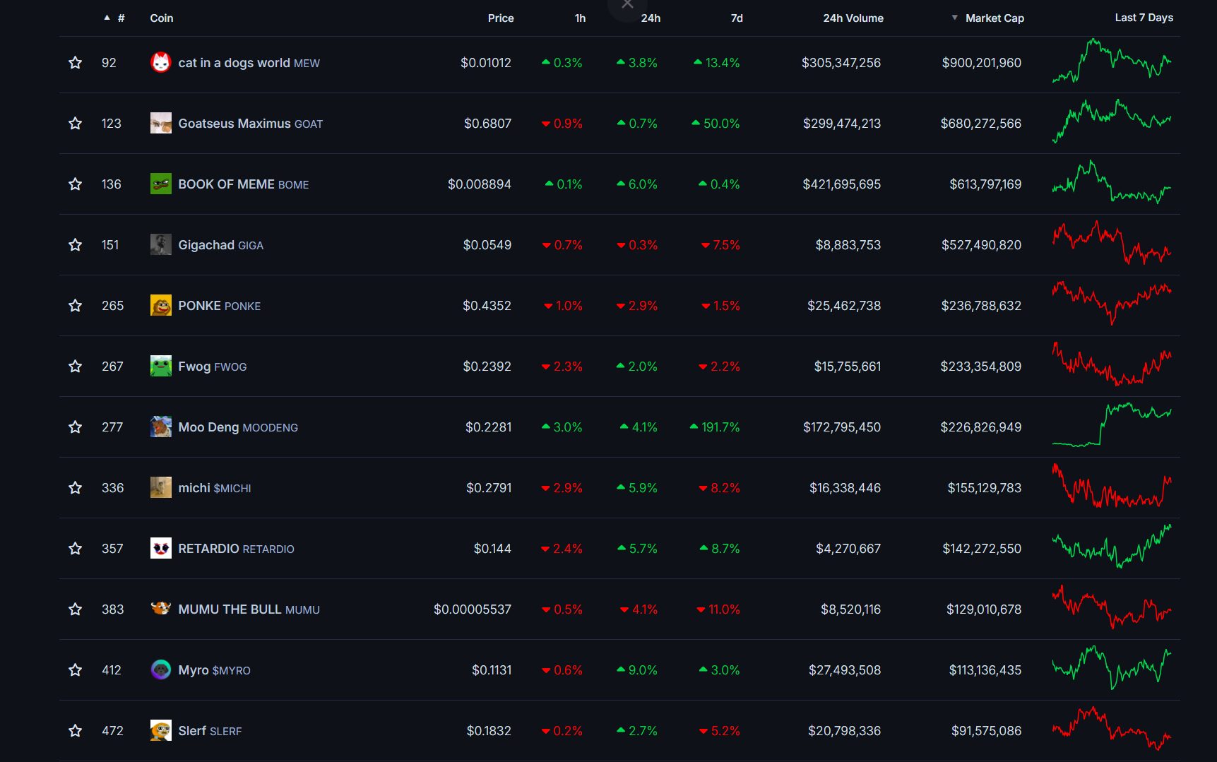The height and width of the screenshot is (762, 1217).
Task: Open the RETARDIO 7-day sparkline chart
Action: click(1112, 546)
